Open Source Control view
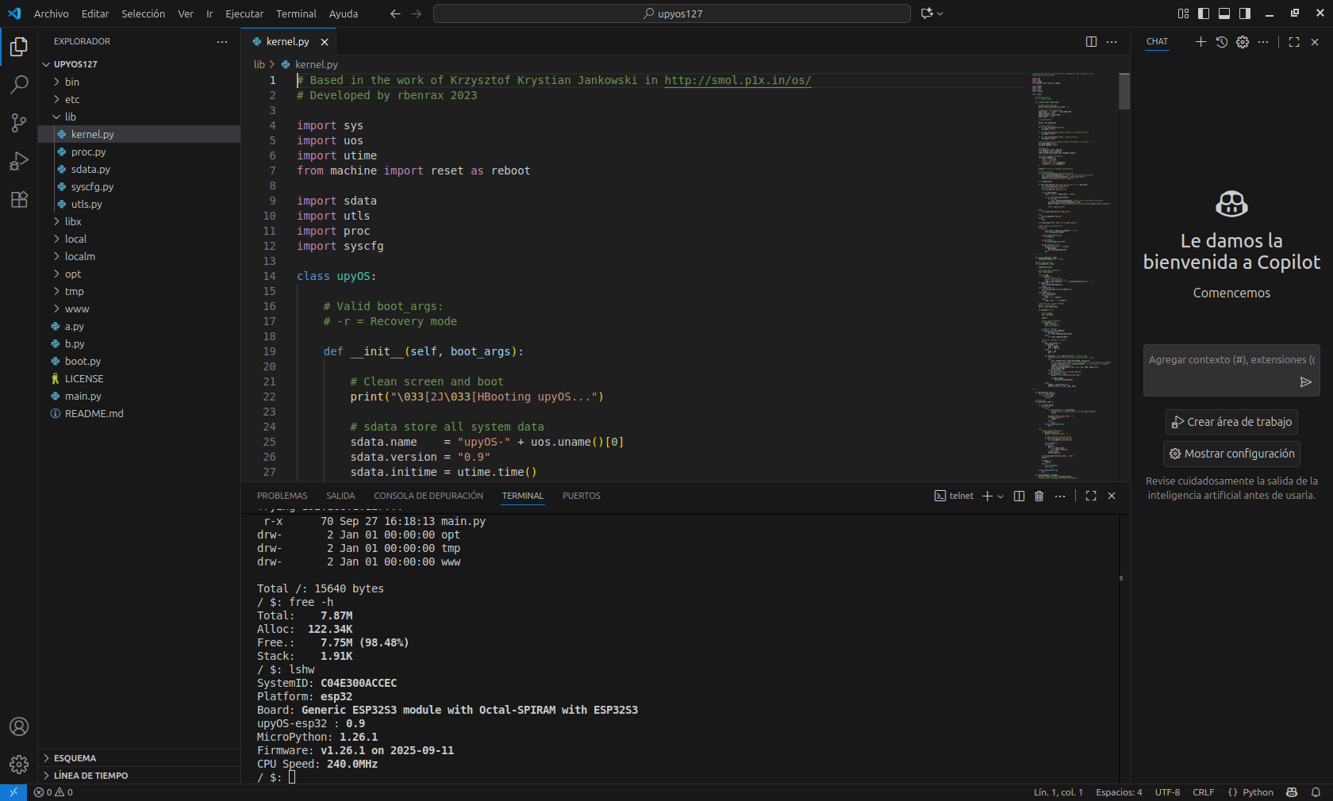 19,123
